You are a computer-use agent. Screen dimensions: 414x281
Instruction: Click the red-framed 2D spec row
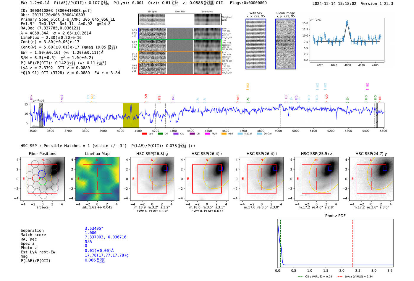pyautogui.click(x=180, y=68)
